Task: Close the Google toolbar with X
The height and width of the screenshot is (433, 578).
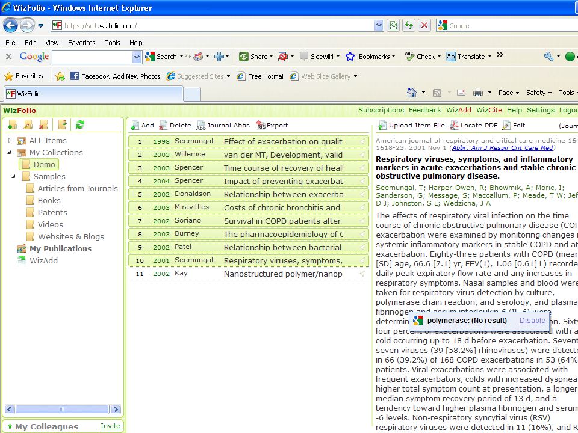Action: point(9,57)
